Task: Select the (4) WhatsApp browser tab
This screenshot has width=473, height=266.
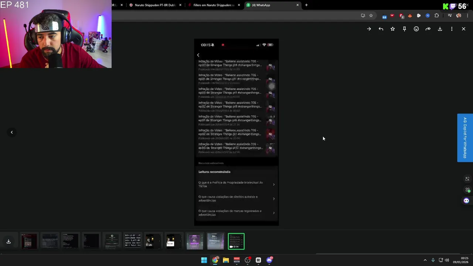Action: [x=272, y=5]
